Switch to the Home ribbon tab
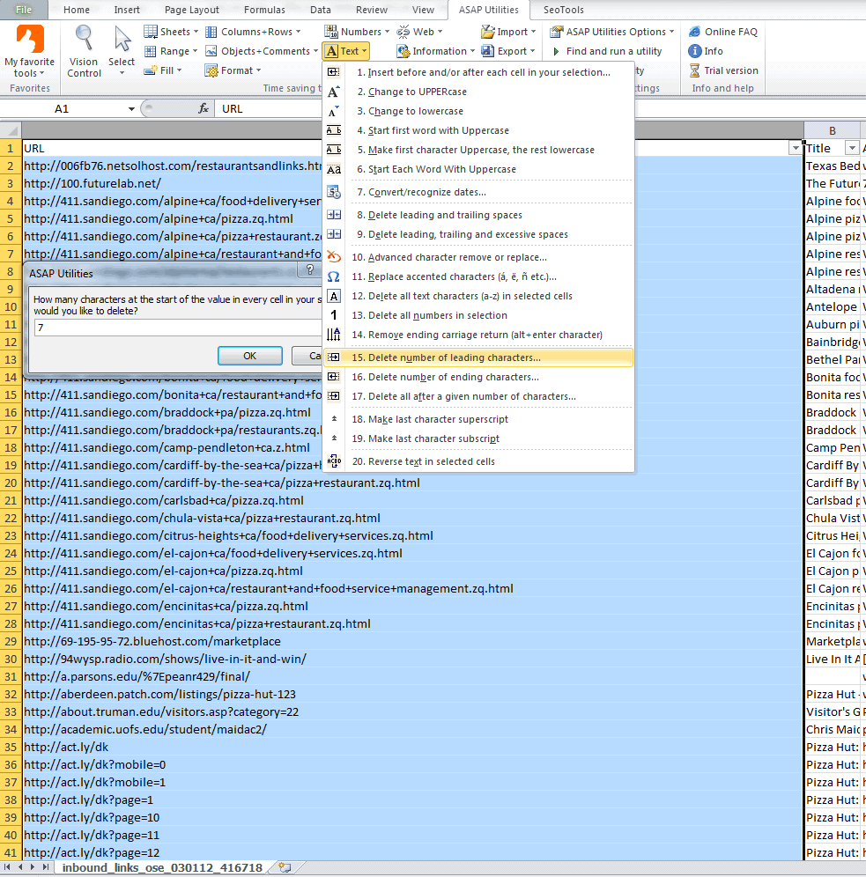The height and width of the screenshot is (877, 866). click(77, 10)
